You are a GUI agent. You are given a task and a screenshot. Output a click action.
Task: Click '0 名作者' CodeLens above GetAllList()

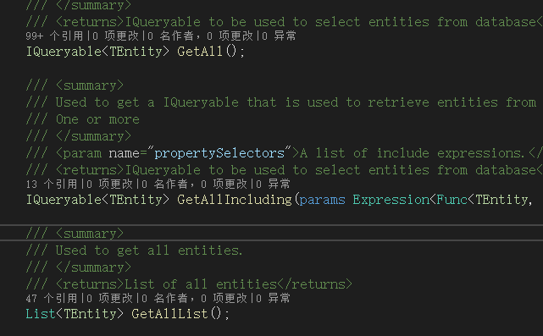coord(168,298)
